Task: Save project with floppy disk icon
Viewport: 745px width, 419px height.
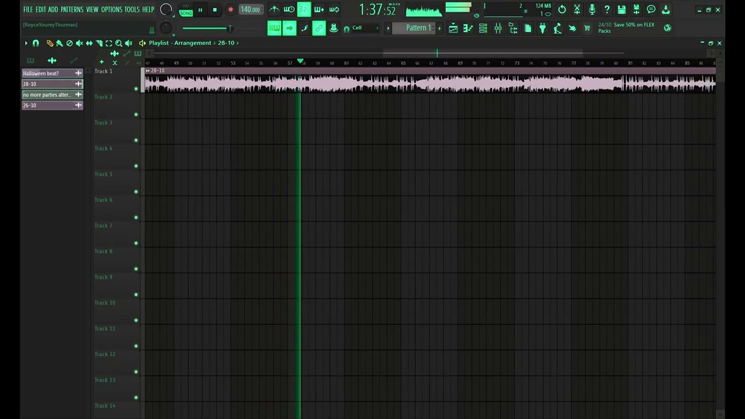Action: (622, 9)
